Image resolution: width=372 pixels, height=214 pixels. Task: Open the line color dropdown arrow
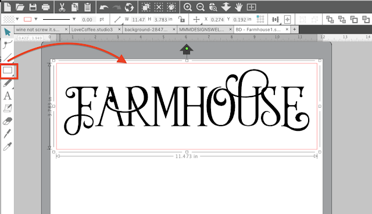36,19
